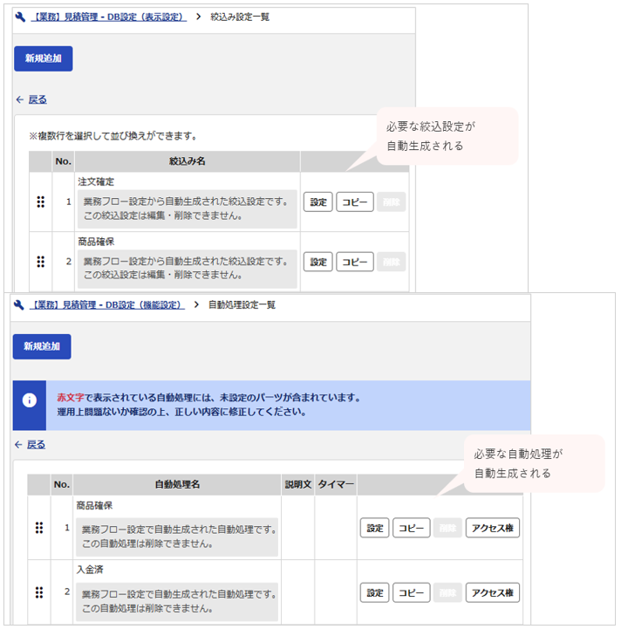
Task: Open 設定 for 入金済 auto-process
Action: [x=375, y=592]
